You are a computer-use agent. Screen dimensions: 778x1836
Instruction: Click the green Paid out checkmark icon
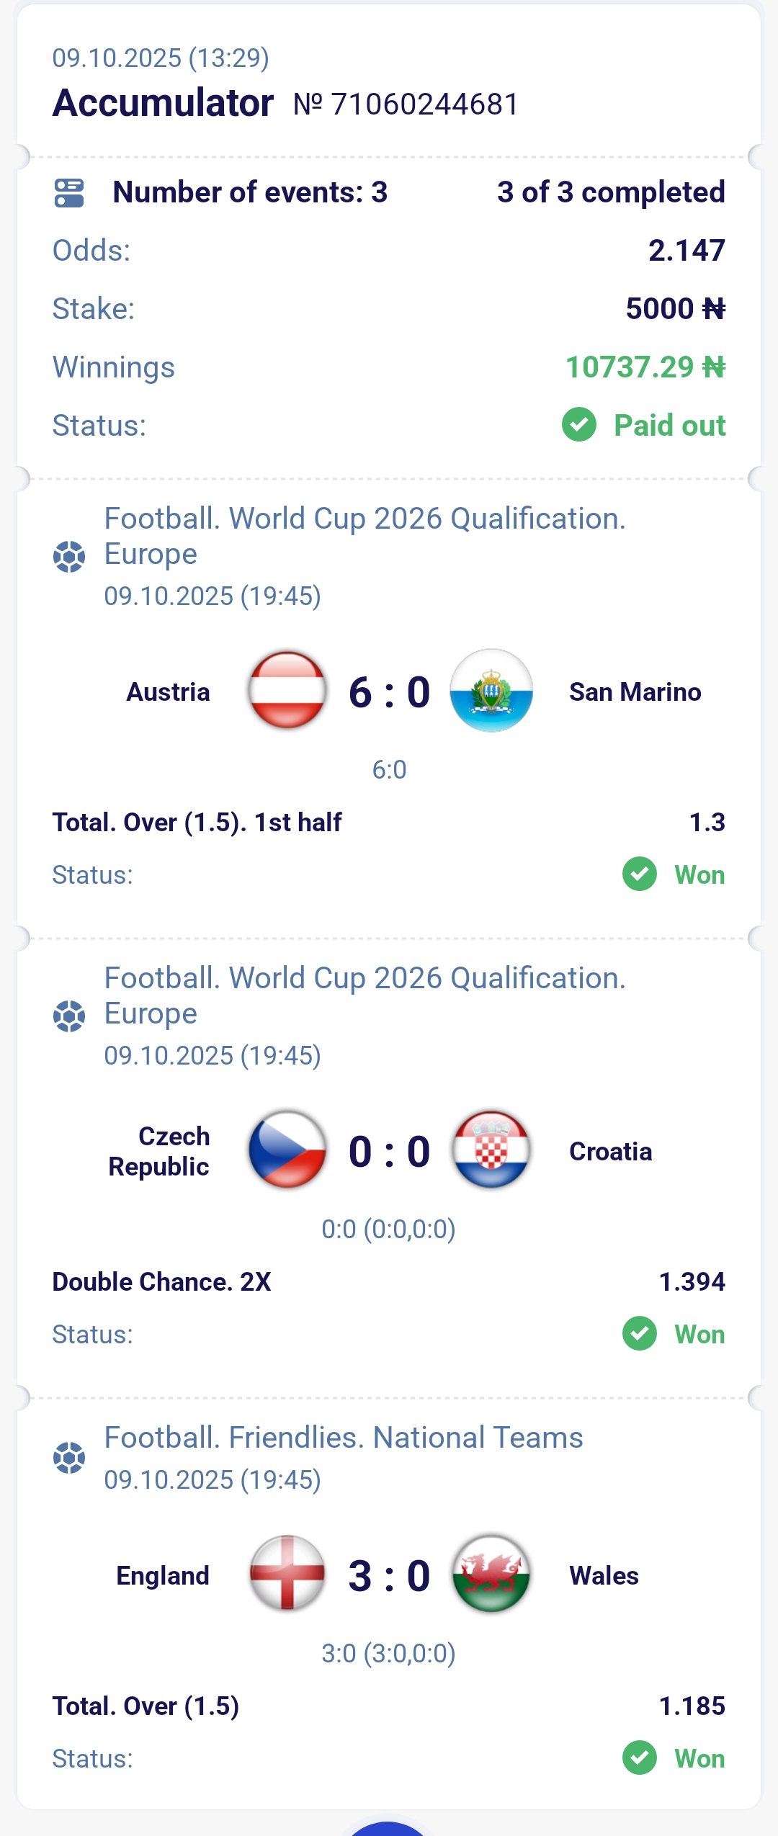[x=579, y=425]
